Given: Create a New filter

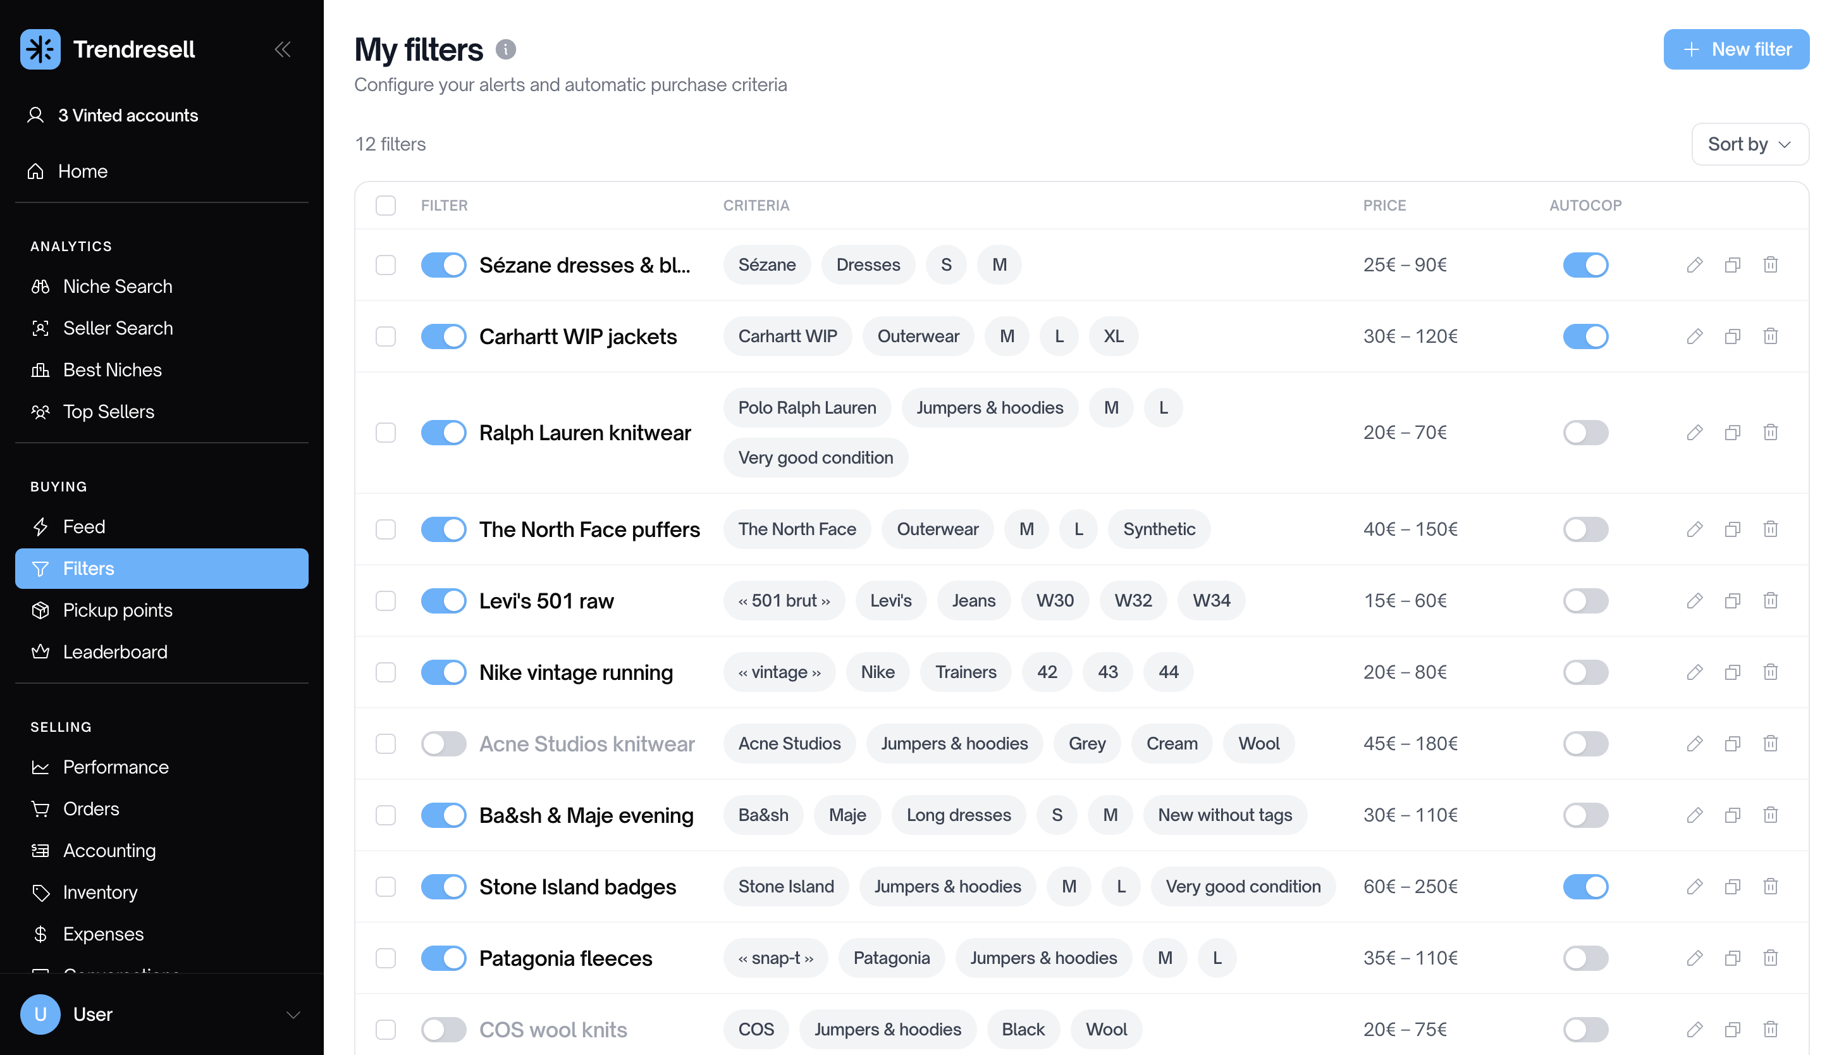Looking at the screenshot, I should coord(1736,49).
